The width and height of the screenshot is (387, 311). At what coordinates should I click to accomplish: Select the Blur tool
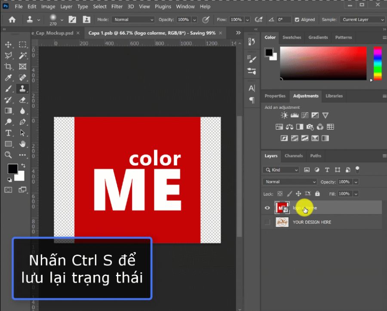[x=22, y=111]
